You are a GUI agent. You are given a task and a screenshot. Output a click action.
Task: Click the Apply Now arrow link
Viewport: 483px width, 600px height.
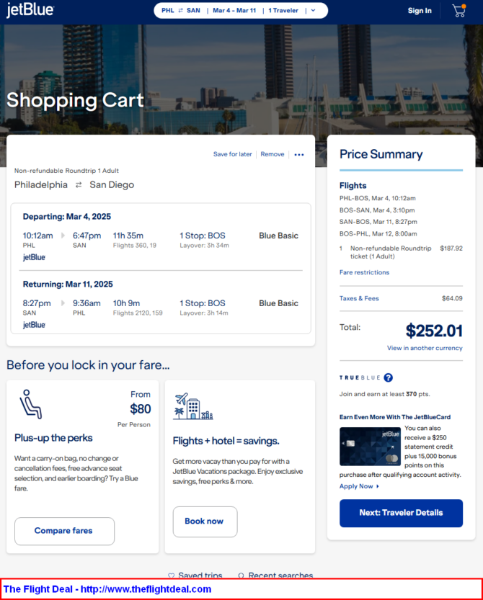[359, 486]
